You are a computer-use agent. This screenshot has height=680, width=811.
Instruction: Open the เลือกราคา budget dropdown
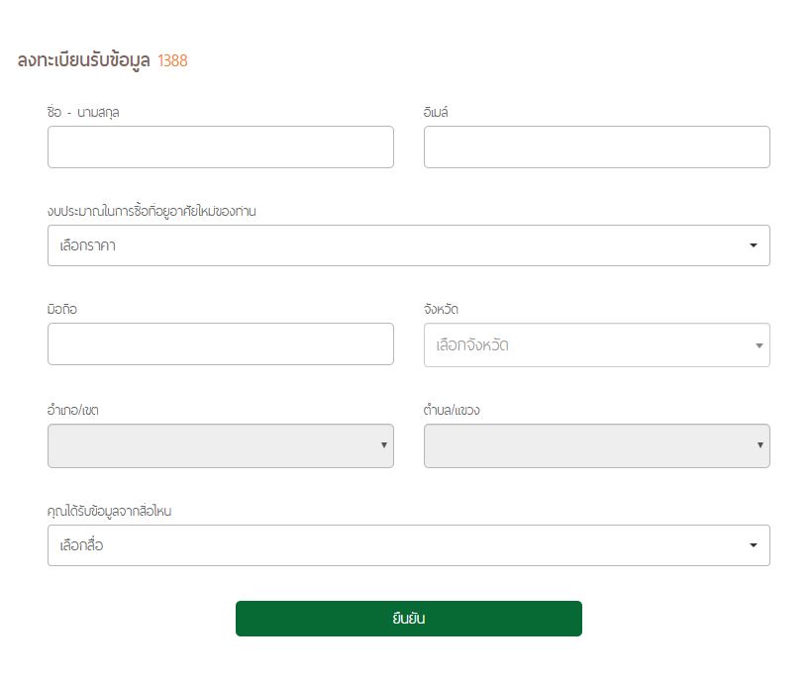tap(396, 245)
